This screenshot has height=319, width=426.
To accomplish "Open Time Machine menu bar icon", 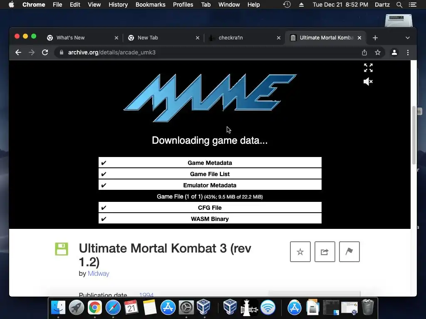I will (287, 5).
